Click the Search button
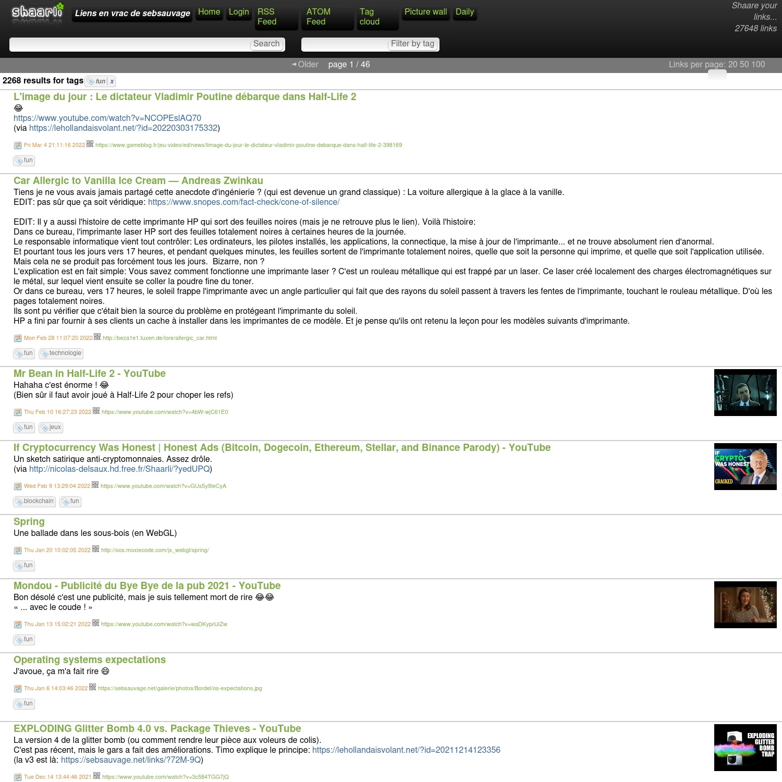 tap(266, 44)
